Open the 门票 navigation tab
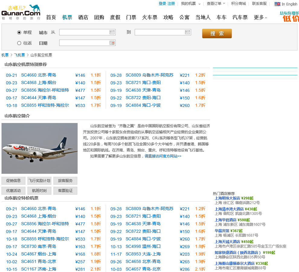The width and height of the screenshot is (299, 272). point(131,17)
